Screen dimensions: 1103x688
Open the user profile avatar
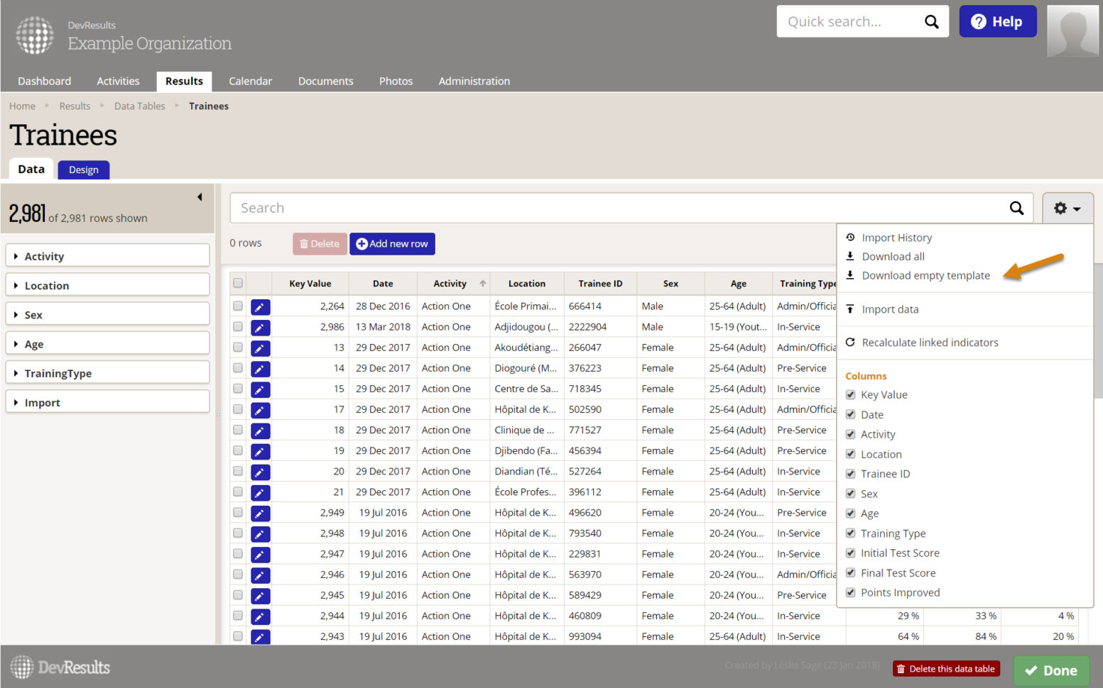[1072, 31]
